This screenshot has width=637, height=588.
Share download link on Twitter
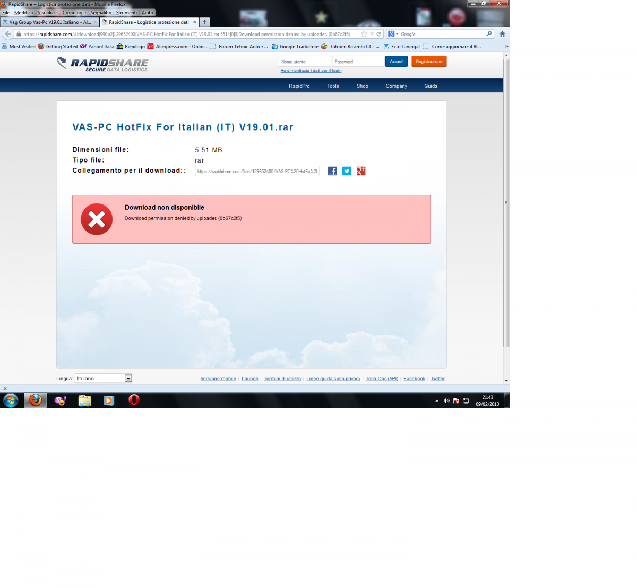point(347,171)
